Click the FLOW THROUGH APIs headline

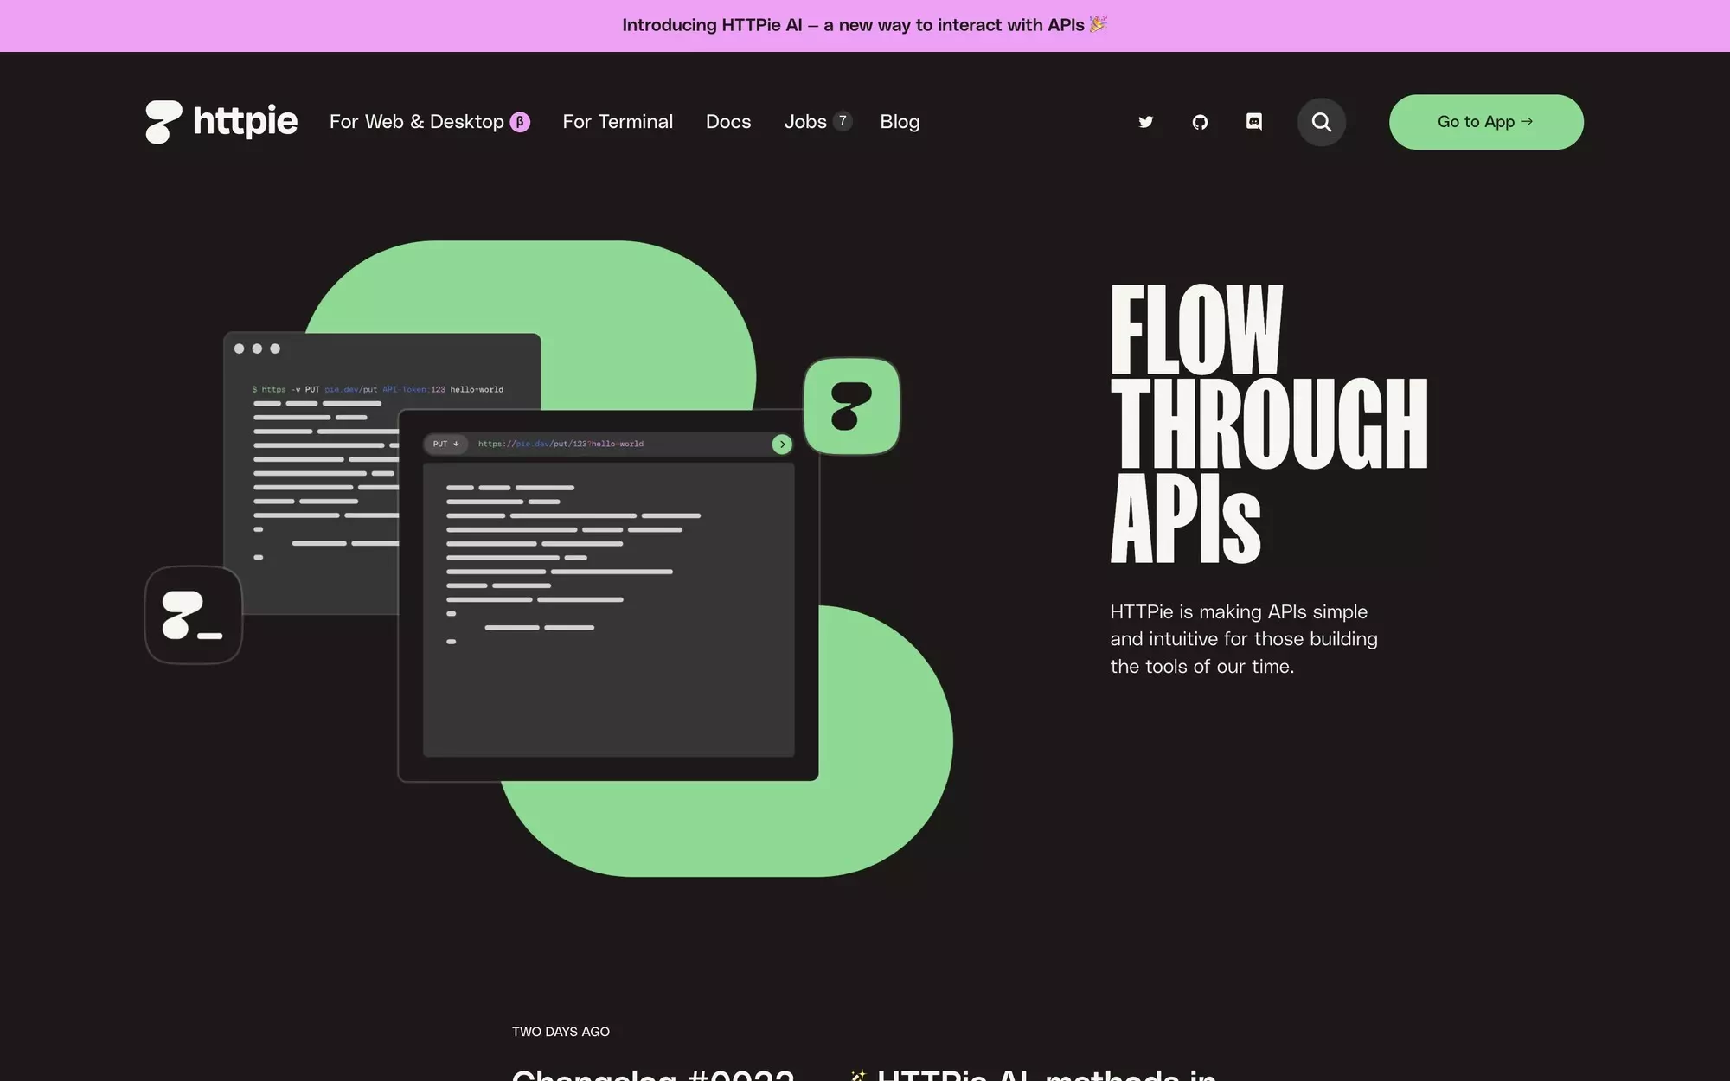[1269, 424]
